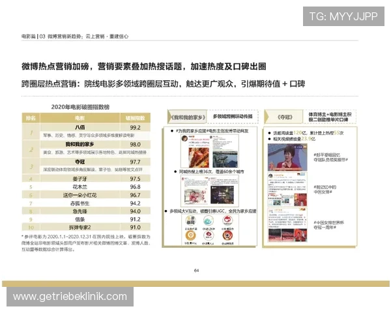Select the 赤狐书生 row title
The height and width of the screenshot is (313, 391).
pos(80,203)
